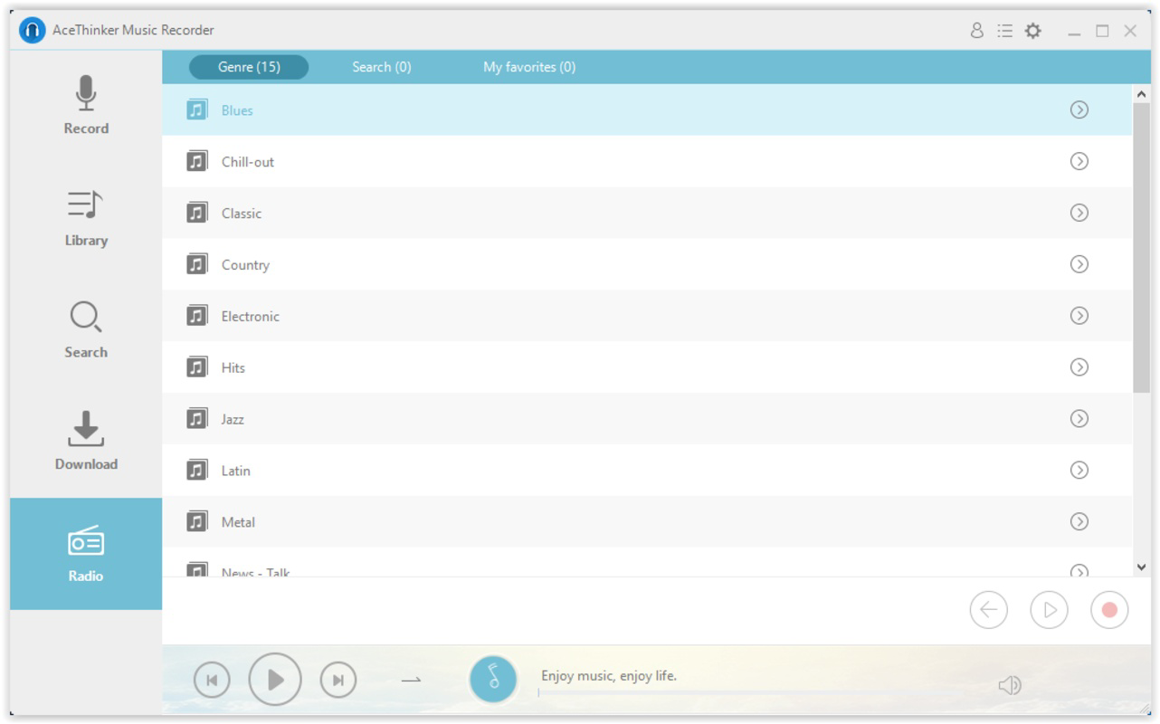Click the music note icon next to Classic
Viewport: 1160px width, 724px height.
tap(197, 213)
